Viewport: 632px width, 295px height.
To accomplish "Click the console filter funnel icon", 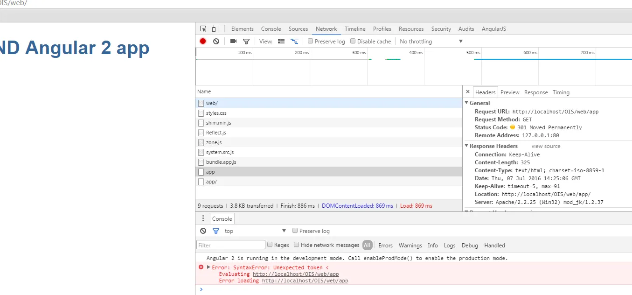I will [216, 231].
